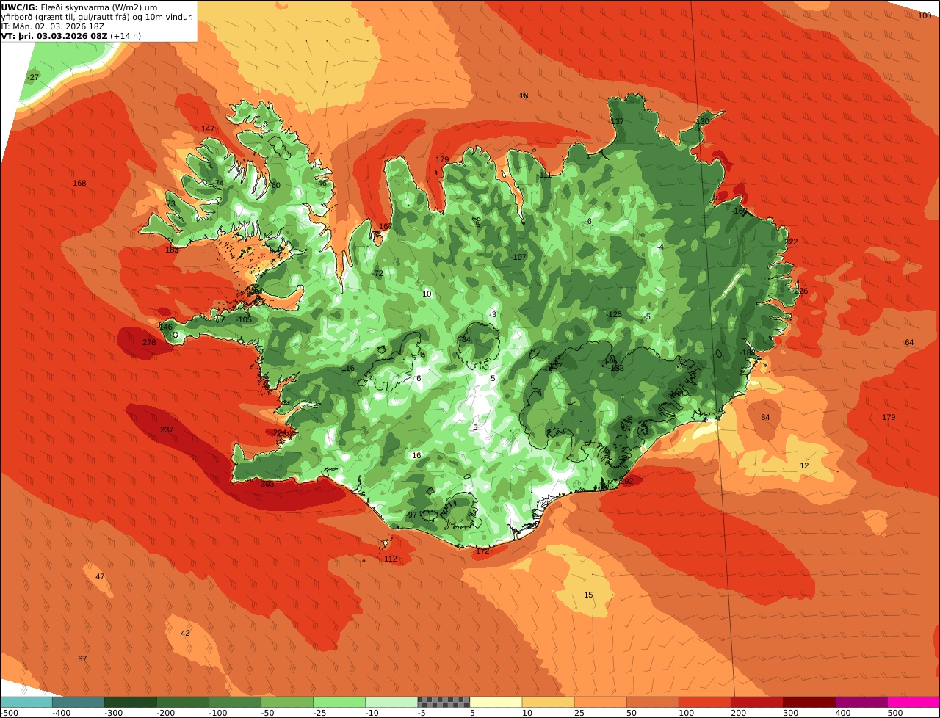Click the map value '-125'
Image resolution: width=940 pixels, height=718 pixels.
pos(614,314)
